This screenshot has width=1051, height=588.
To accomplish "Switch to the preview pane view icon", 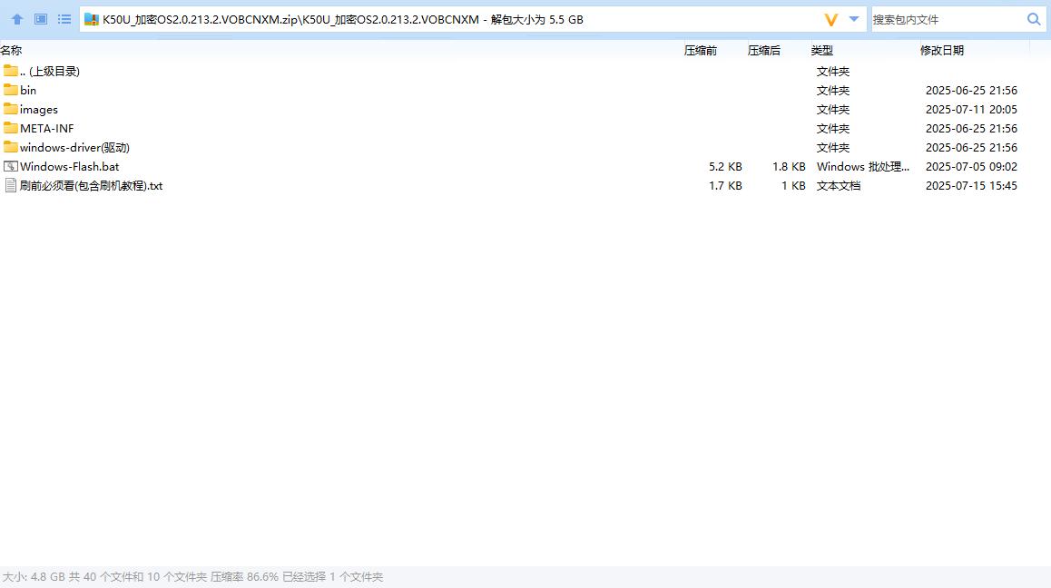I will click(41, 19).
